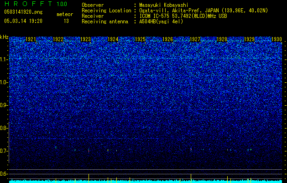Image resolution: width=287 pixels, height=183 pixels.
Task: Click the date stamp 05.03.14 19:20
Action: 23,21
